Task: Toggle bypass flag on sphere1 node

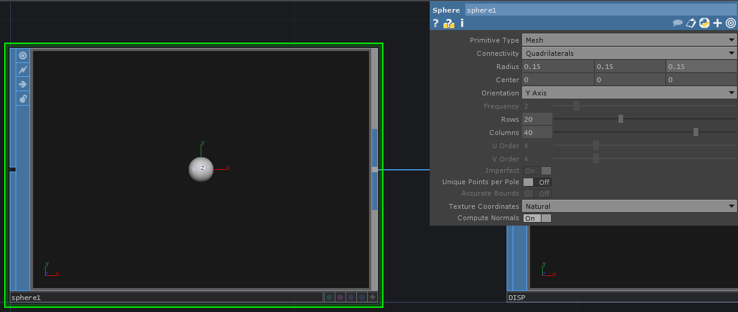Action: 23,70
